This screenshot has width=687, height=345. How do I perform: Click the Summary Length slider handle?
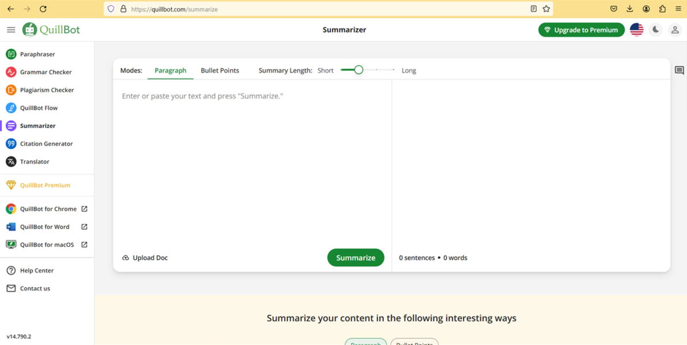(358, 70)
